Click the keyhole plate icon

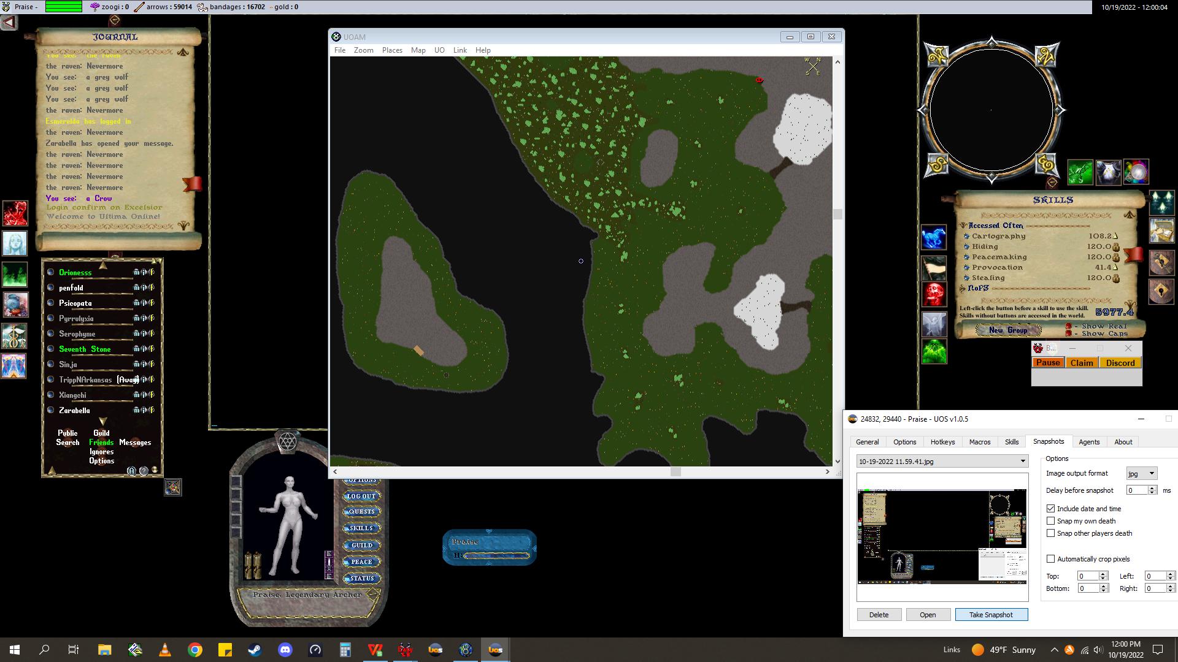click(1161, 291)
